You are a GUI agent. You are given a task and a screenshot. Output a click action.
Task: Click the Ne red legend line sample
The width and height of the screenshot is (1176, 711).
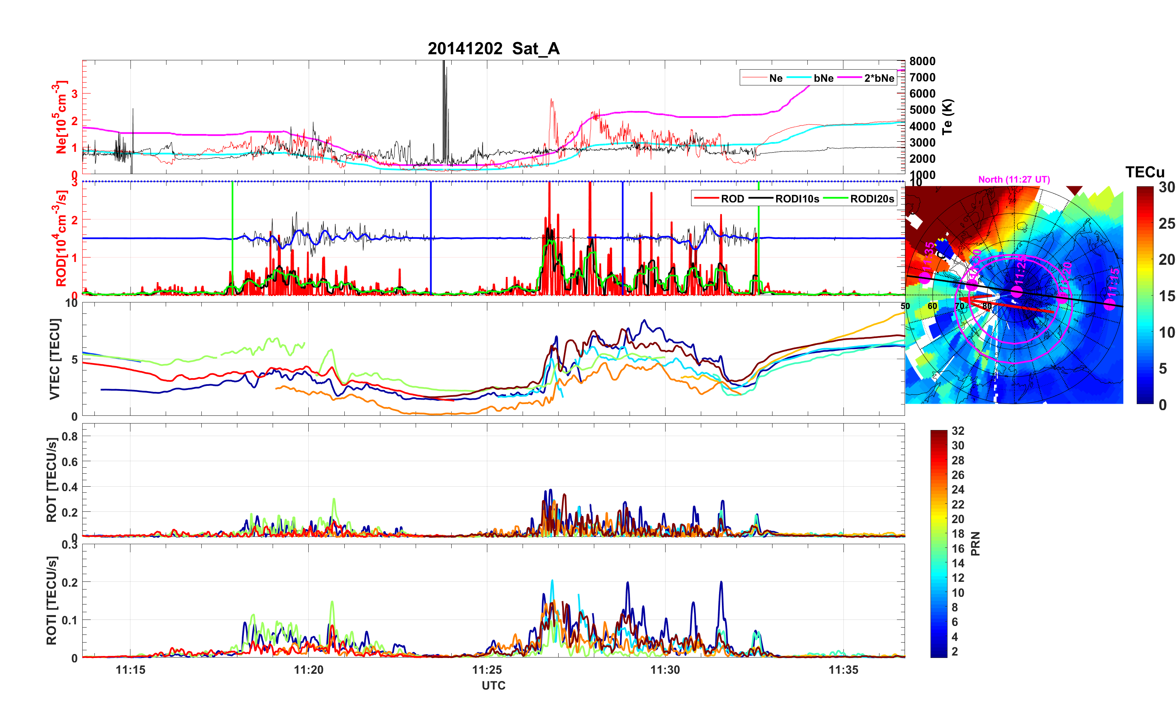(754, 78)
